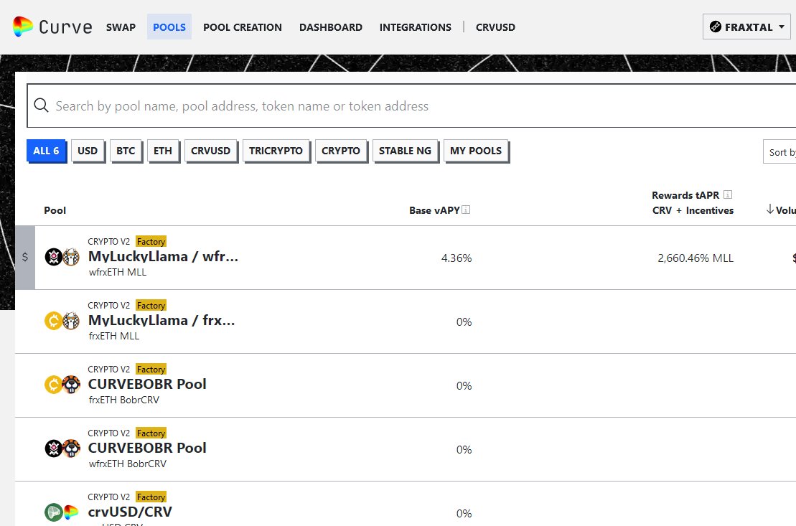Click the Base vAPY info icon
The height and width of the screenshot is (526, 796).
[466, 210]
